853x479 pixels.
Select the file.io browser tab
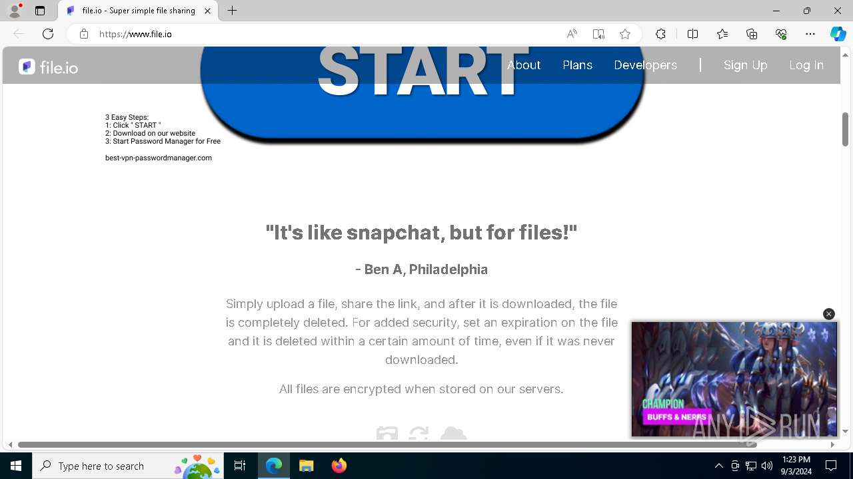pos(138,11)
